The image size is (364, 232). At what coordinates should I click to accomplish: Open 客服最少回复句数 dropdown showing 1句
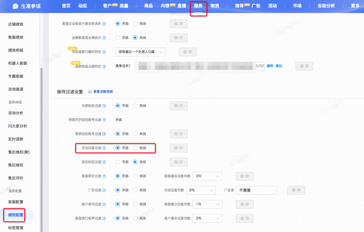coord(207,204)
